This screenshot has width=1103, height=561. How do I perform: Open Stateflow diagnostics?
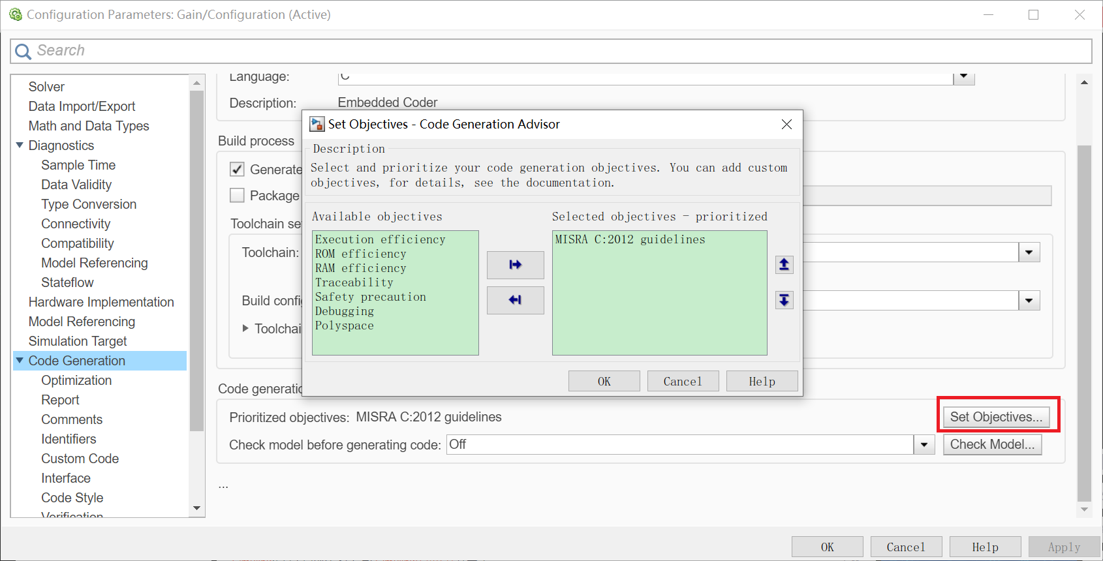pyautogui.click(x=67, y=282)
